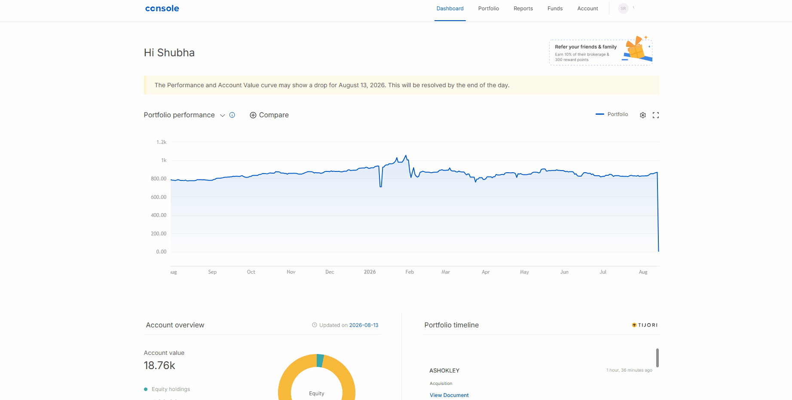Image resolution: width=792 pixels, height=400 pixels.
Task: Click the ASHOKLEY timeline entry title
Action: (444, 370)
